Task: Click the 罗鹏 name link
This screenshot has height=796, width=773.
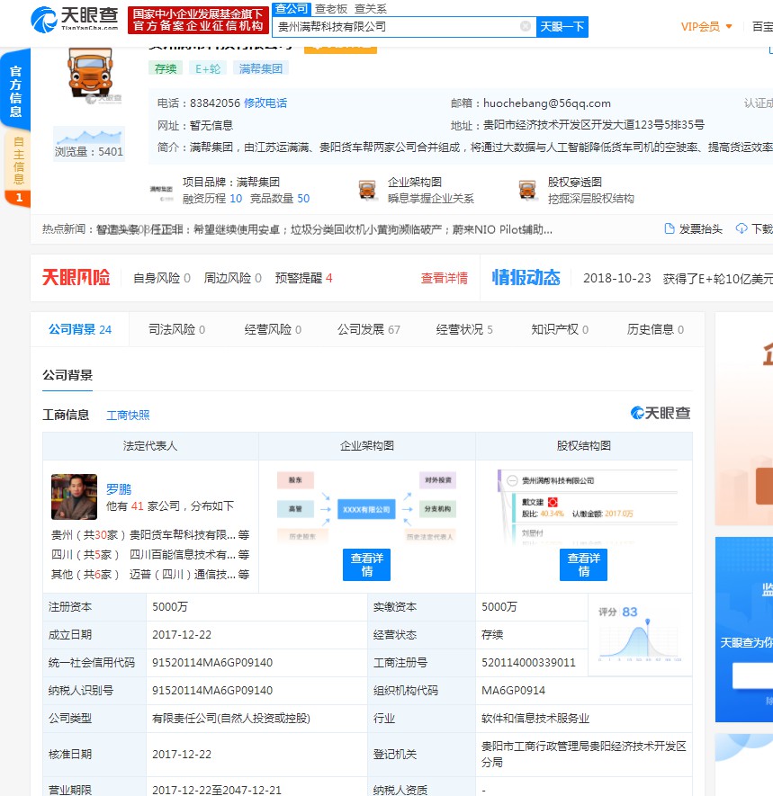Action: pyautogui.click(x=119, y=489)
